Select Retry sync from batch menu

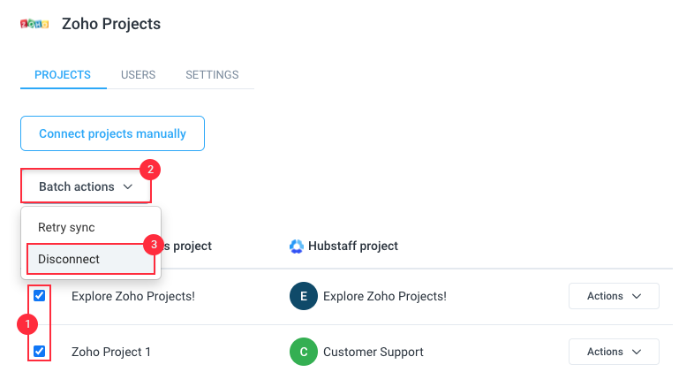(x=66, y=228)
